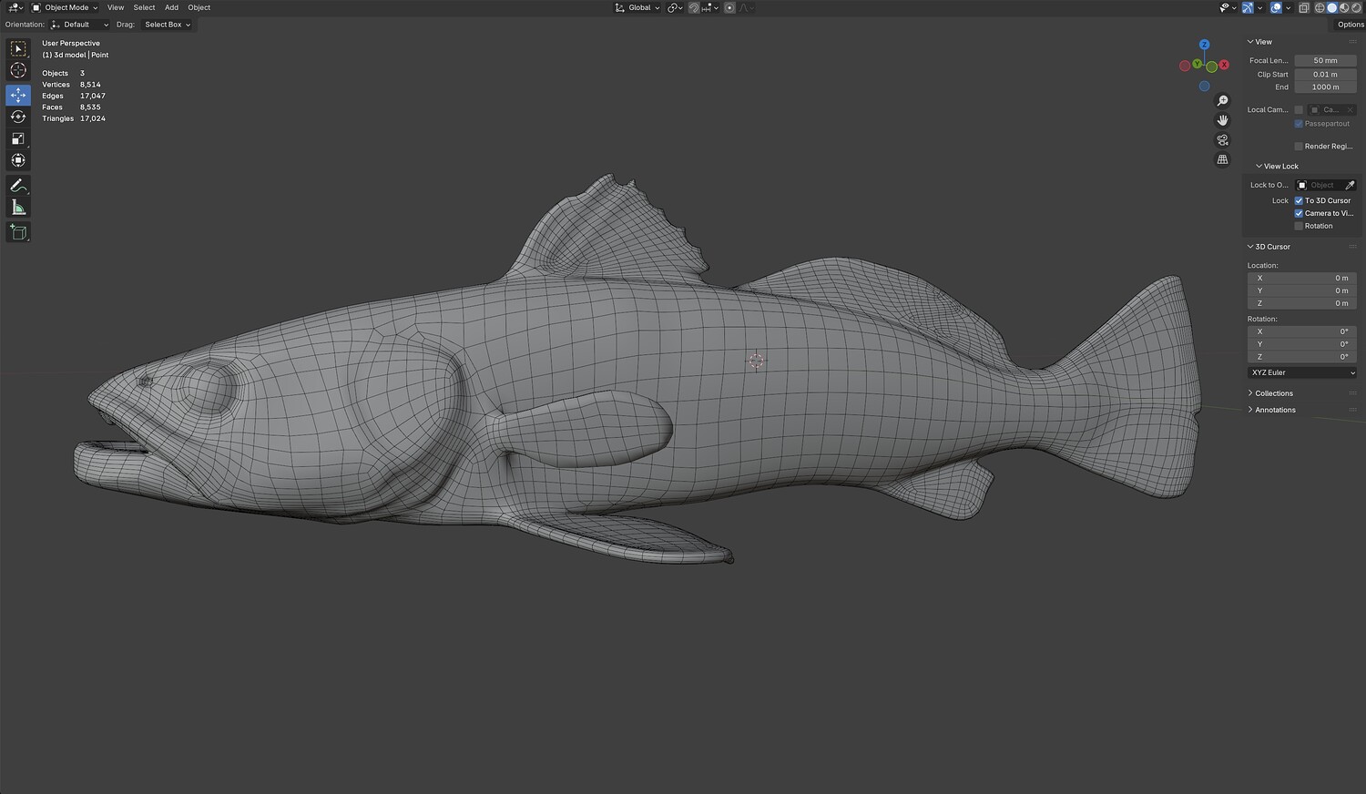
Task: Toggle snapping magnet in header
Action: click(x=694, y=7)
